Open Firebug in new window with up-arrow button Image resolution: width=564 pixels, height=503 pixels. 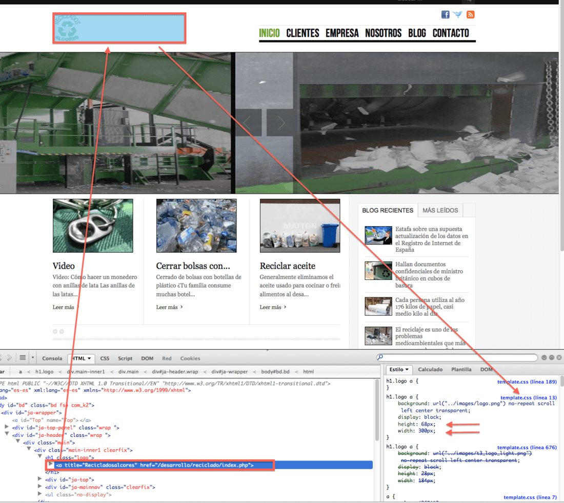pos(551,358)
